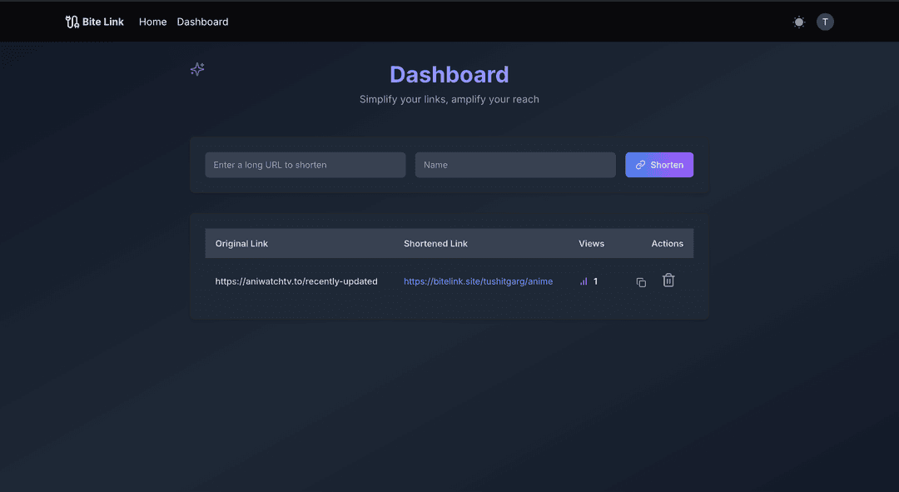Go to the Home page
The width and height of the screenshot is (899, 492).
click(x=152, y=22)
